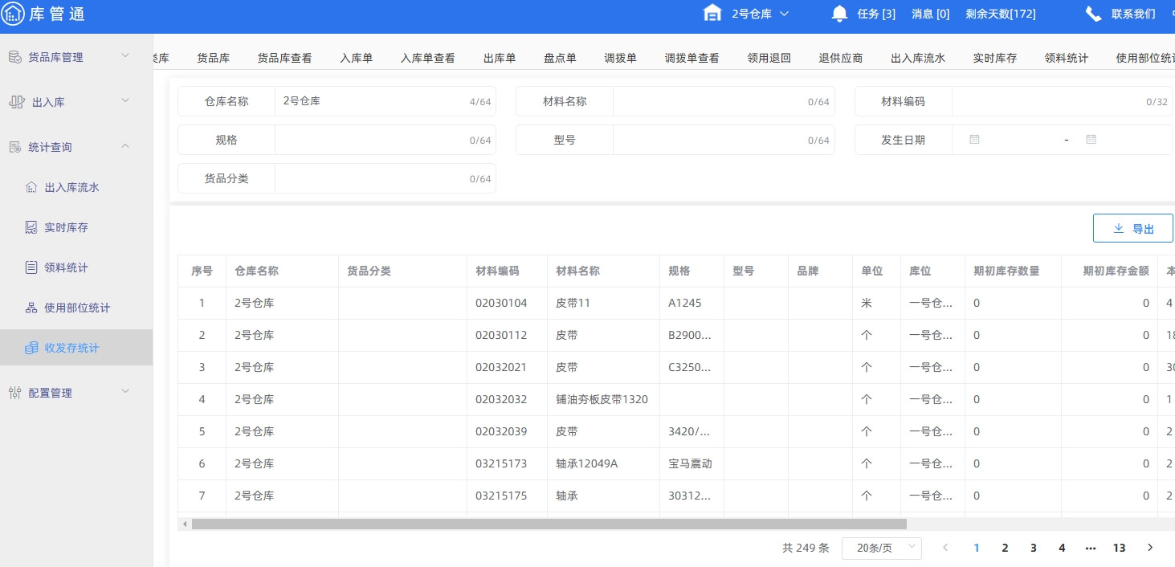Go to page 3
Viewport: 1175px width, 567px height.
coord(1034,548)
